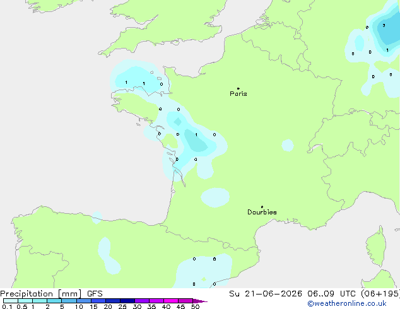
Task: Select the 20–25 mm legend color
Action: [x=113, y=301]
